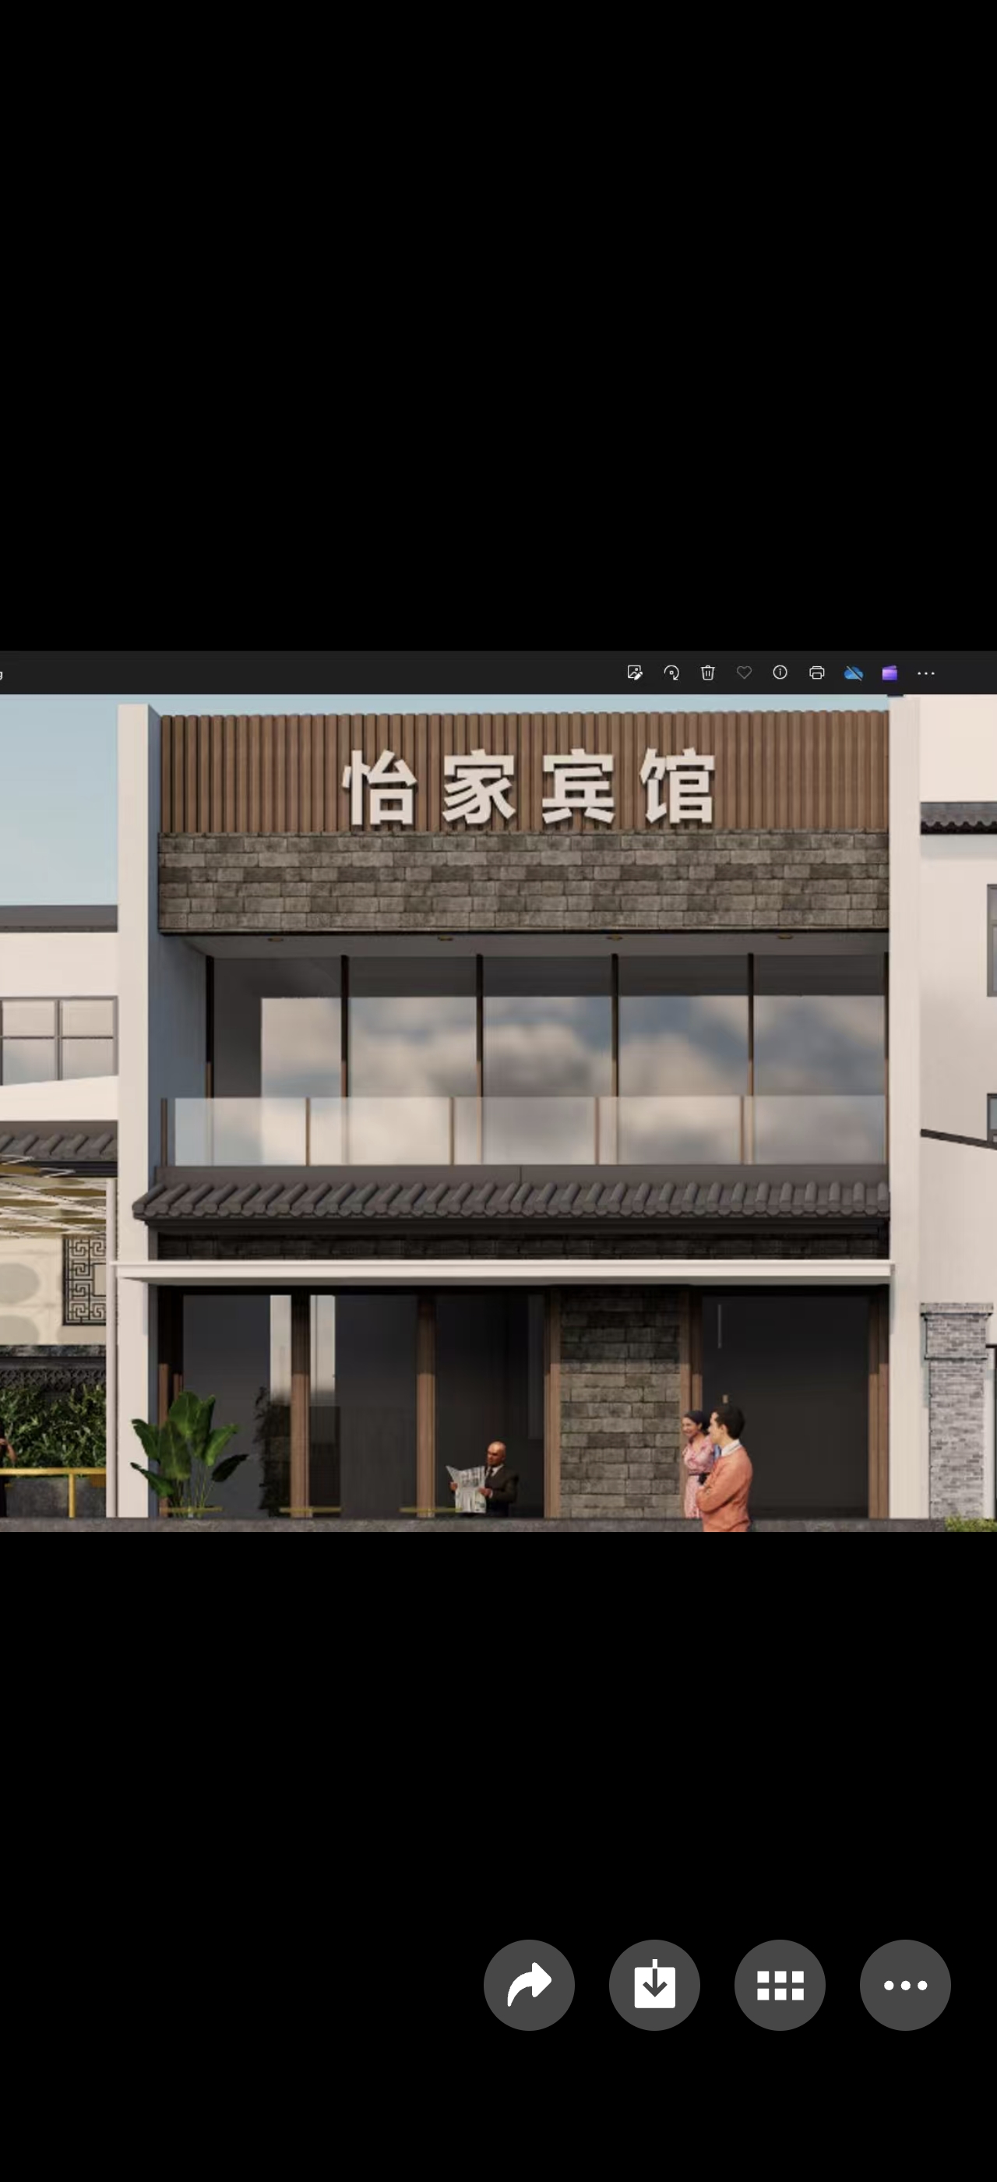Click the printer icon to print
The width and height of the screenshot is (997, 2182).
[817, 673]
